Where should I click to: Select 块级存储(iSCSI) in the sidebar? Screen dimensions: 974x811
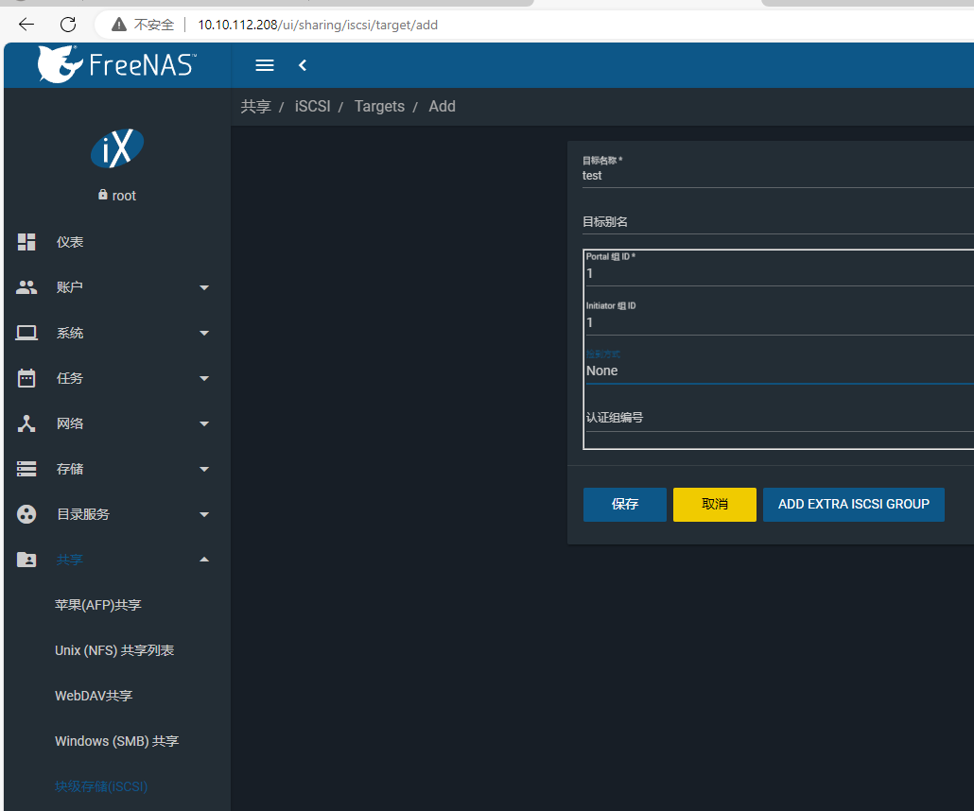[x=101, y=785]
